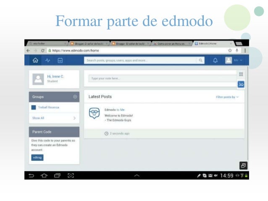The image size is (268, 201).
Task: Switch to the eduTecher tab
Action: click(x=47, y=44)
